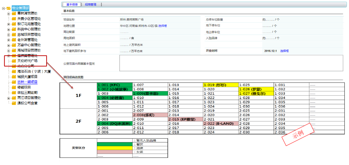
Task: Switch to the 招商管理 tab
Action: click(x=90, y=4)
